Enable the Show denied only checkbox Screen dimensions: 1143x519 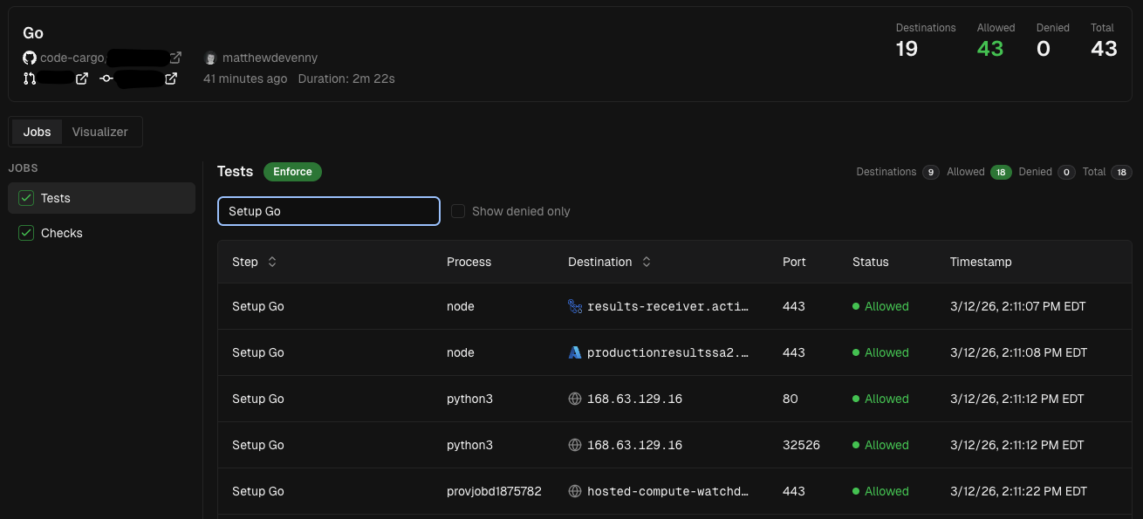(458, 211)
